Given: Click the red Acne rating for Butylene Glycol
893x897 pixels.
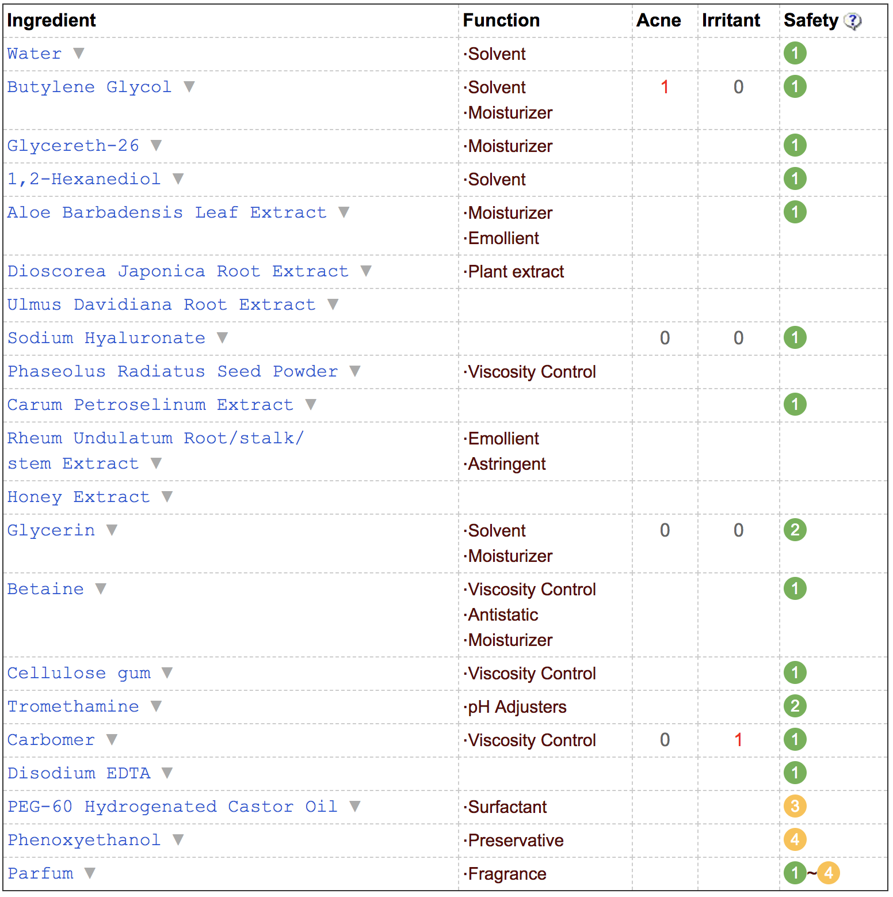Looking at the screenshot, I should [665, 87].
